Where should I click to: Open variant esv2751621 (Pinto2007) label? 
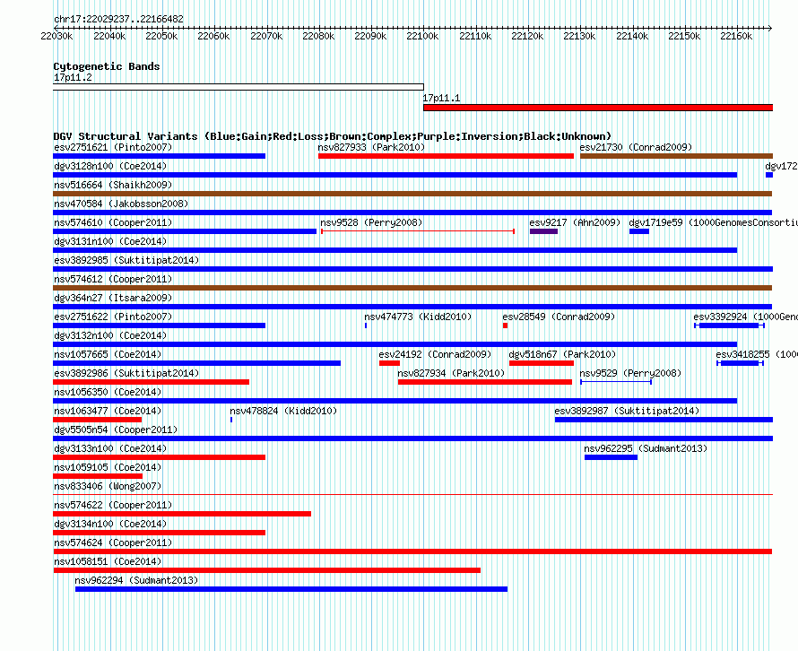(x=113, y=147)
